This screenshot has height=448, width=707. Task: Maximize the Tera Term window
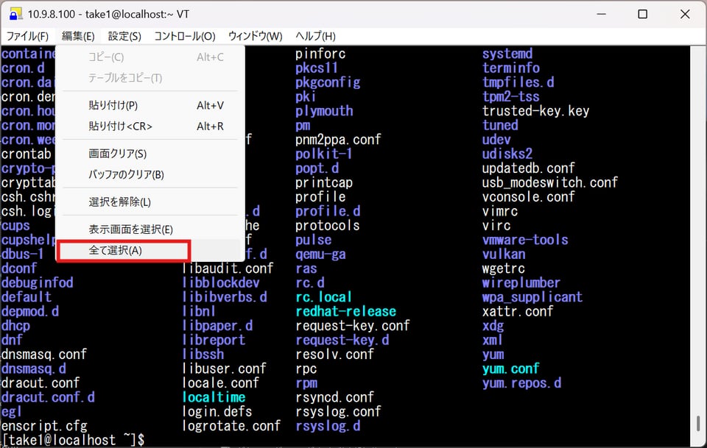click(642, 14)
